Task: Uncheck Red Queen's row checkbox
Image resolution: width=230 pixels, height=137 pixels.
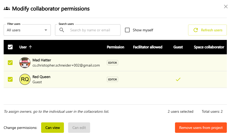Action: point(10,79)
